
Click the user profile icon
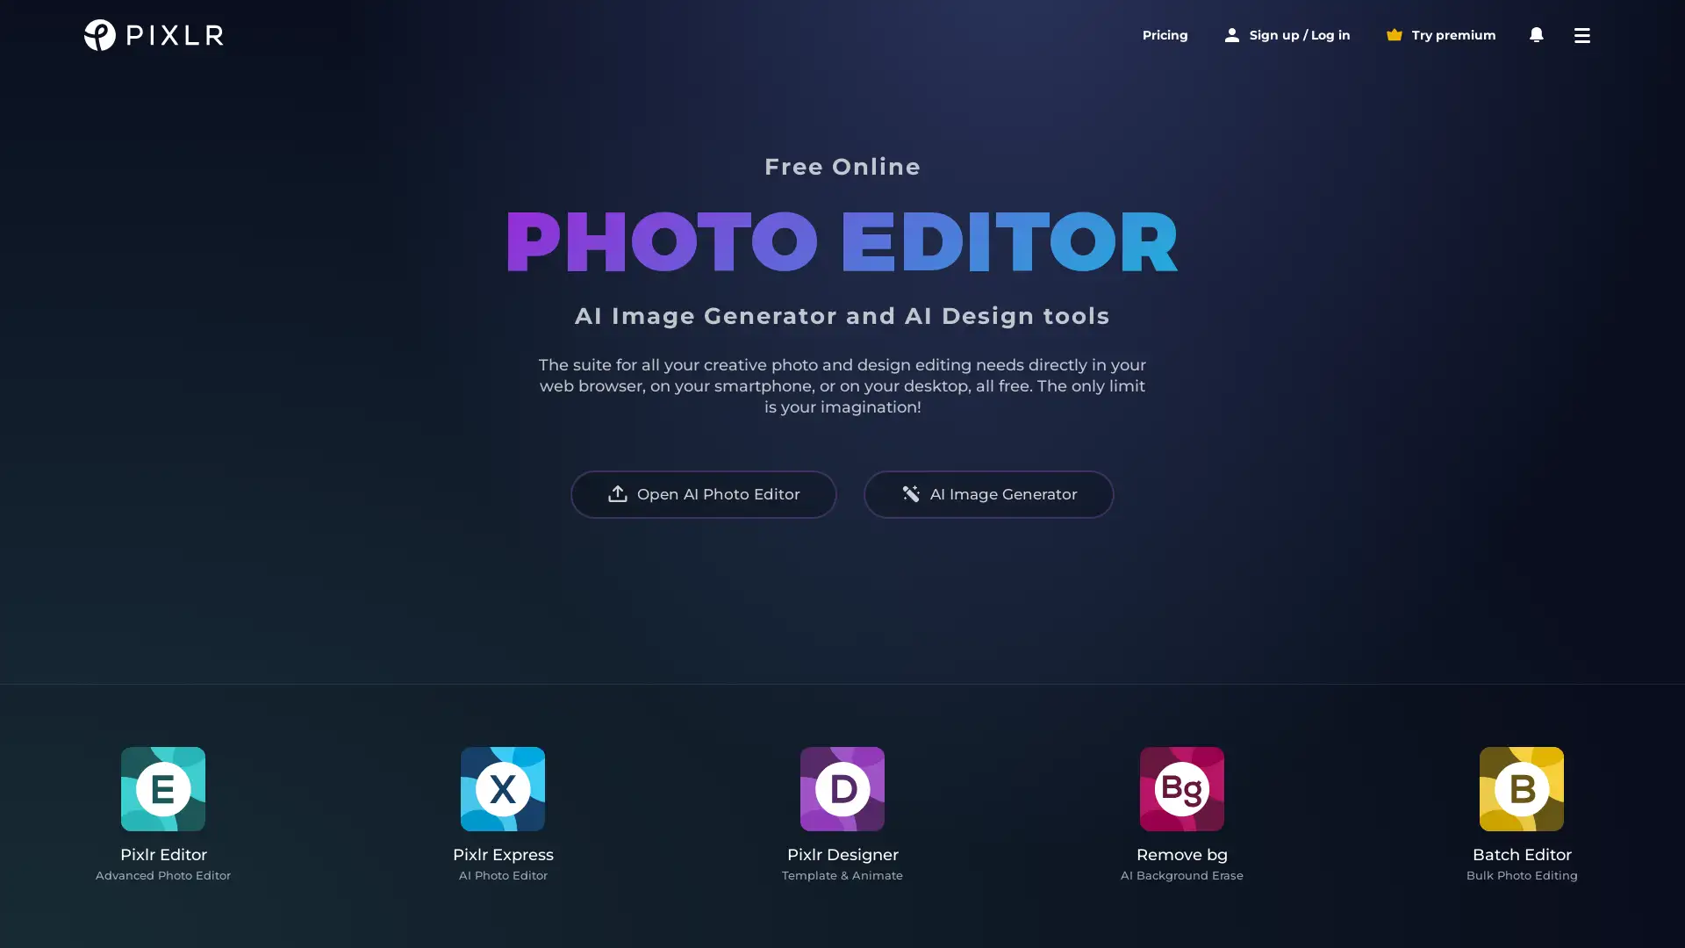(x=1230, y=35)
